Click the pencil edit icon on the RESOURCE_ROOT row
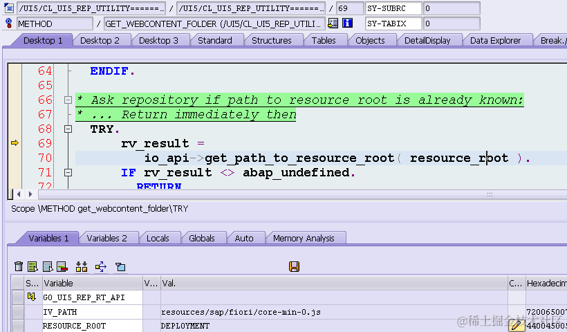 coord(517,326)
